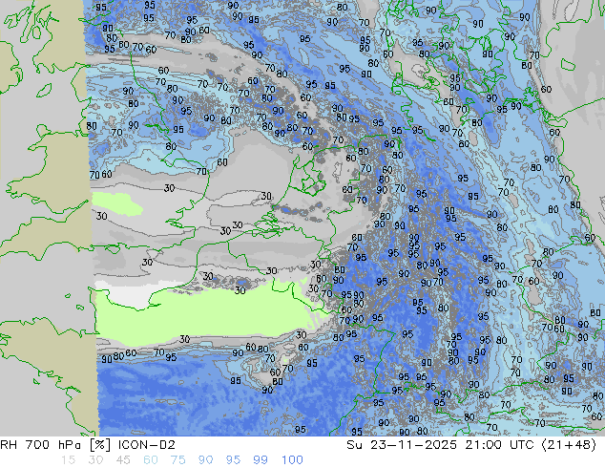605x468 pixels.
Task: Select the legend value 95 in the color scale
Action: 233,460
